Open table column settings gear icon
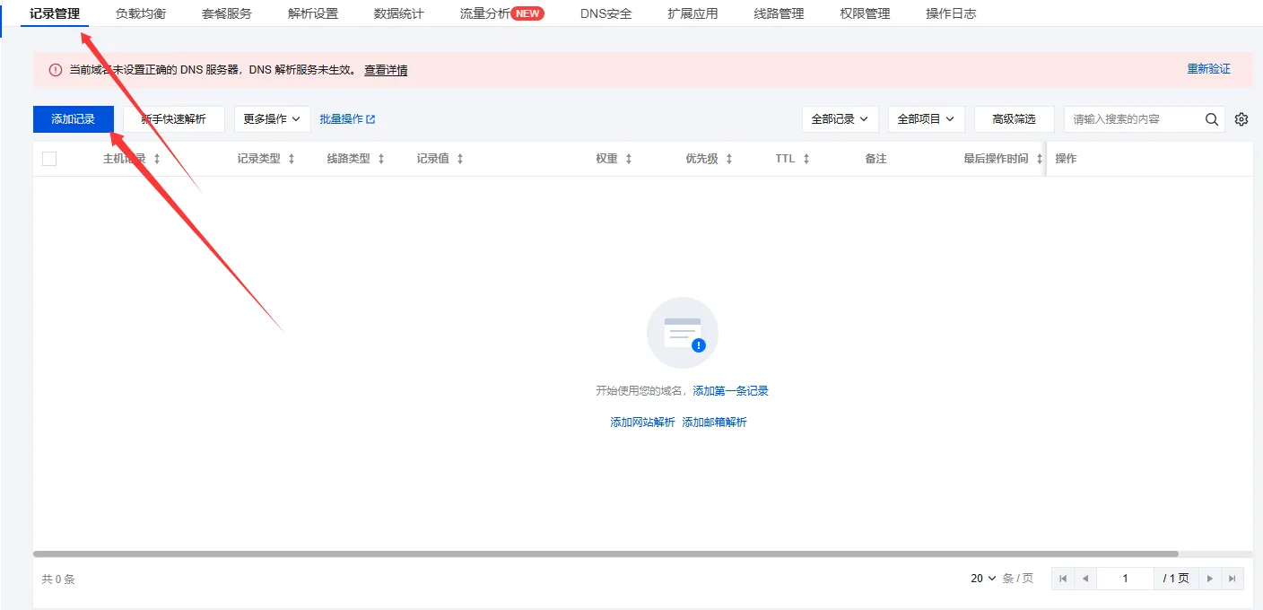Image resolution: width=1263 pixels, height=610 pixels. pos(1241,119)
